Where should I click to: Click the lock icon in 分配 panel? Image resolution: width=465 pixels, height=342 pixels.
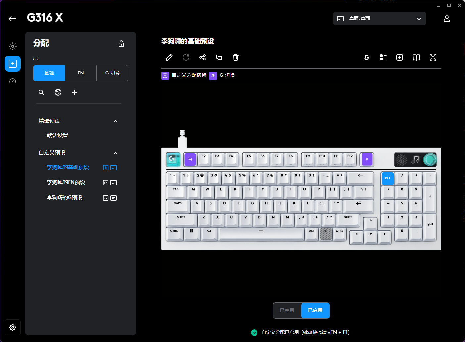[121, 44]
